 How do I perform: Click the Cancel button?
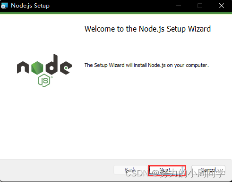click(x=208, y=170)
